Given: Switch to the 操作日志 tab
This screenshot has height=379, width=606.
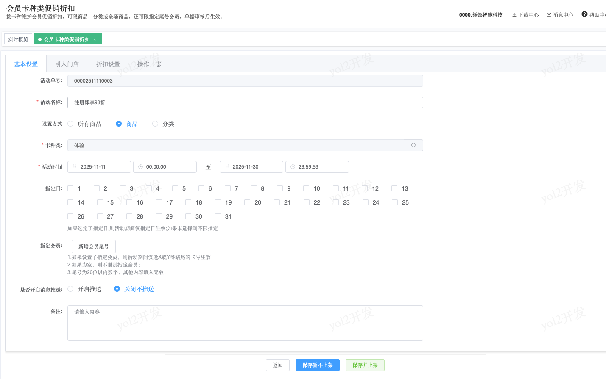Looking at the screenshot, I should (149, 64).
